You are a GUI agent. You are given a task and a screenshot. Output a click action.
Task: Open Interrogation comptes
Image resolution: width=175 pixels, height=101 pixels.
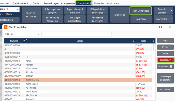(x=52, y=11)
